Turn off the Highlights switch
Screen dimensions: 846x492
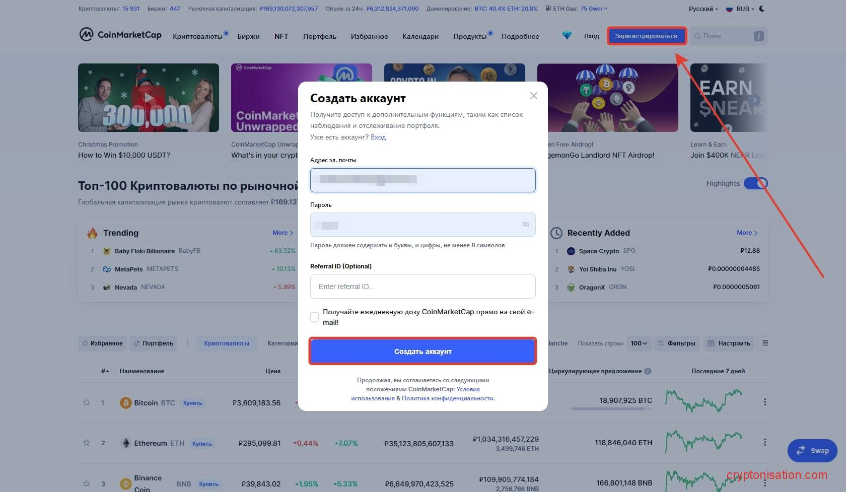click(755, 183)
